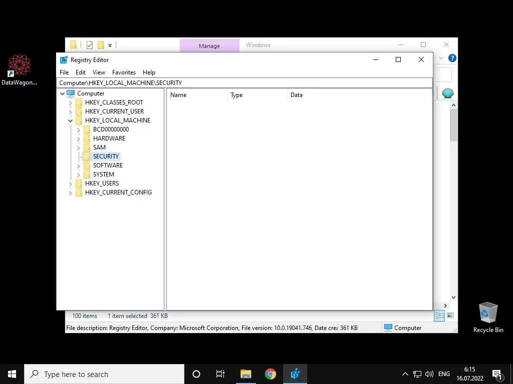Image resolution: width=513 pixels, height=384 pixels.
Task: Switch Explorer to large icons view
Action: click(450, 315)
